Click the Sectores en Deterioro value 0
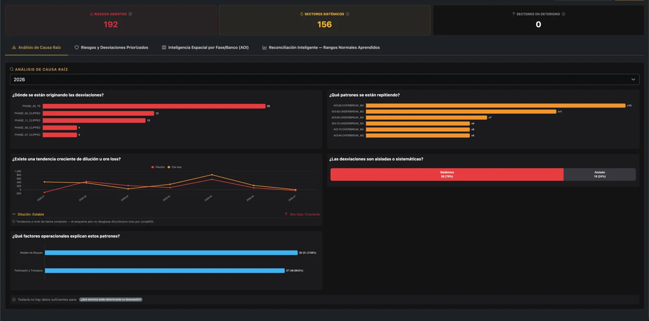The height and width of the screenshot is (321, 649). 538,24
